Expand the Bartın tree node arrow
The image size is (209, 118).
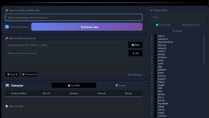152,73
